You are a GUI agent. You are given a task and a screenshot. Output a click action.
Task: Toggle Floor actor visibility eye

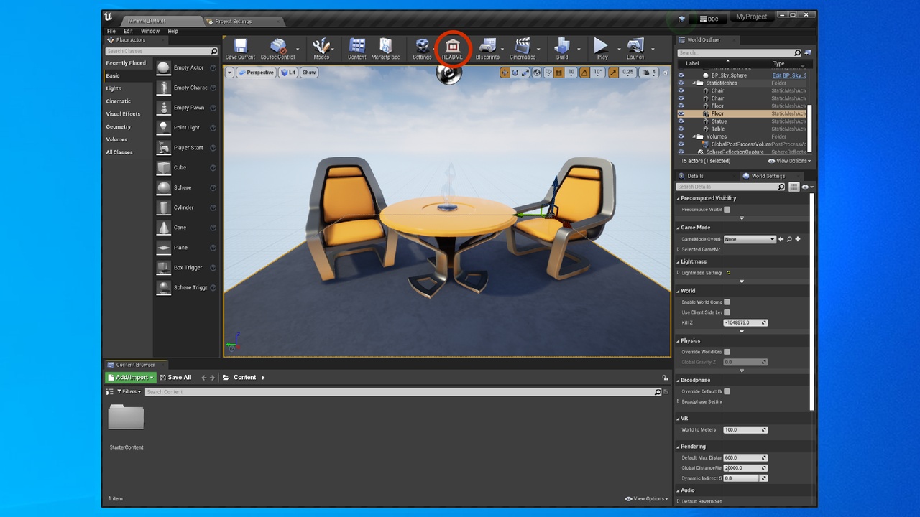pyautogui.click(x=681, y=113)
